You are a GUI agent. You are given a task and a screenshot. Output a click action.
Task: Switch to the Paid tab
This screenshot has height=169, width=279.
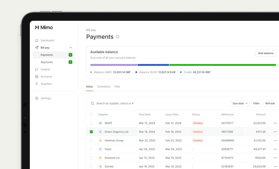[x=117, y=87]
